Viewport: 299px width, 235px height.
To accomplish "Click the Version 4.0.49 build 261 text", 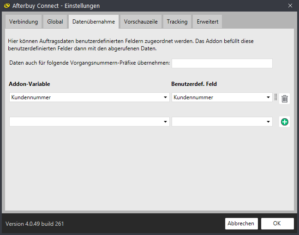I will 35,224.
